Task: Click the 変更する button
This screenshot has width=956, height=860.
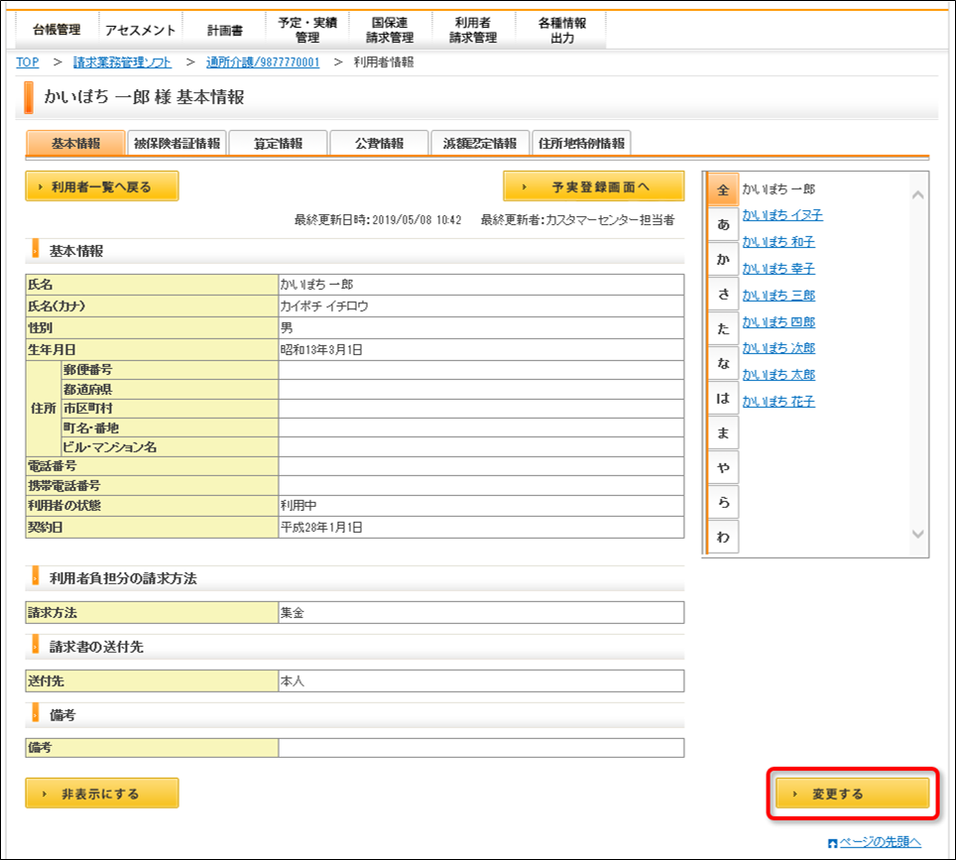Action: pos(852,794)
